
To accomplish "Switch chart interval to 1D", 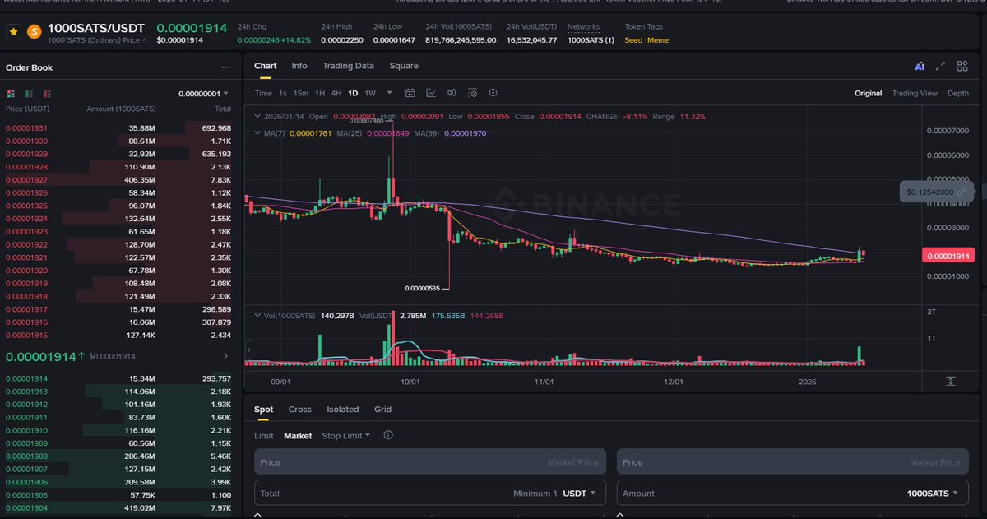I will (x=353, y=93).
